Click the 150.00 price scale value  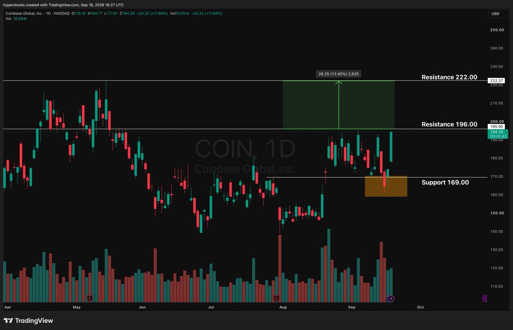[497, 213]
